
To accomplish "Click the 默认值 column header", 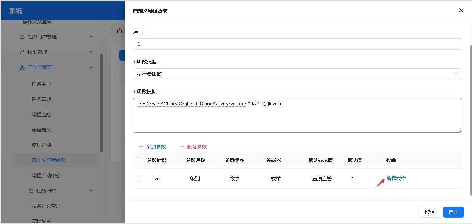I will pyautogui.click(x=355, y=160).
